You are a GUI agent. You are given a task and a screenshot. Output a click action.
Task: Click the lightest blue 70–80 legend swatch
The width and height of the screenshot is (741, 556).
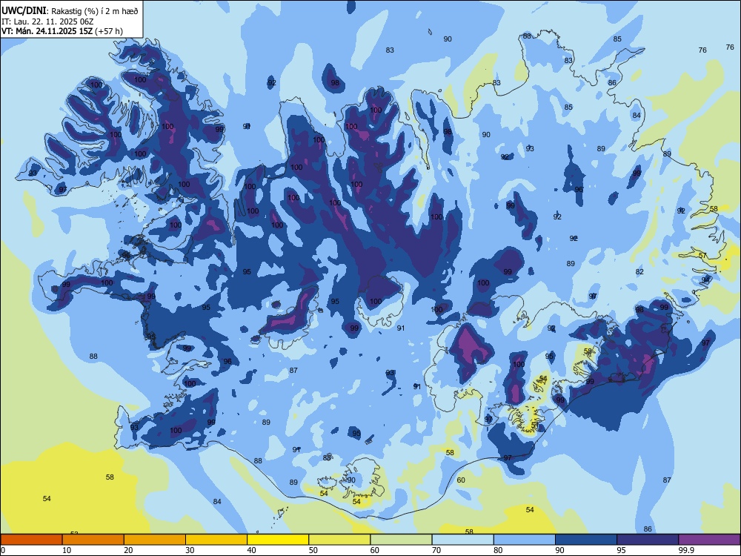[462, 540]
